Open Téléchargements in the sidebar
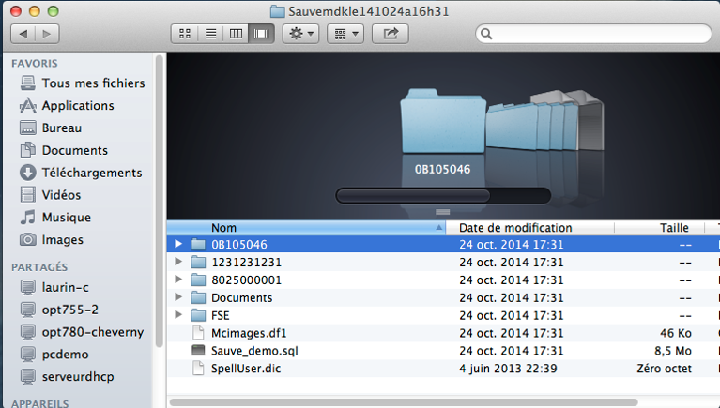The width and height of the screenshot is (720, 408). (91, 173)
